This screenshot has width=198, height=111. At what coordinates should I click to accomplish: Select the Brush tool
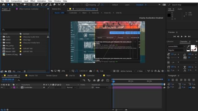pyautogui.click(x=47, y=5)
